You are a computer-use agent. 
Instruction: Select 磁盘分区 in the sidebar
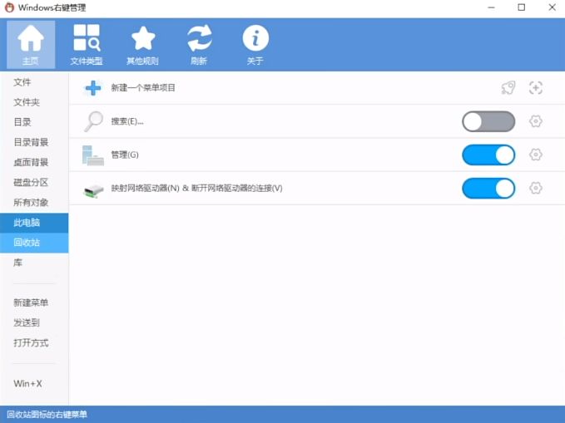(x=34, y=182)
